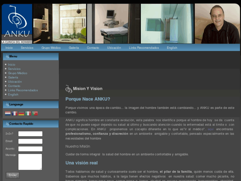
Task: Click the Galería link in the sidebar menu
Action: pyautogui.click(x=13, y=77)
